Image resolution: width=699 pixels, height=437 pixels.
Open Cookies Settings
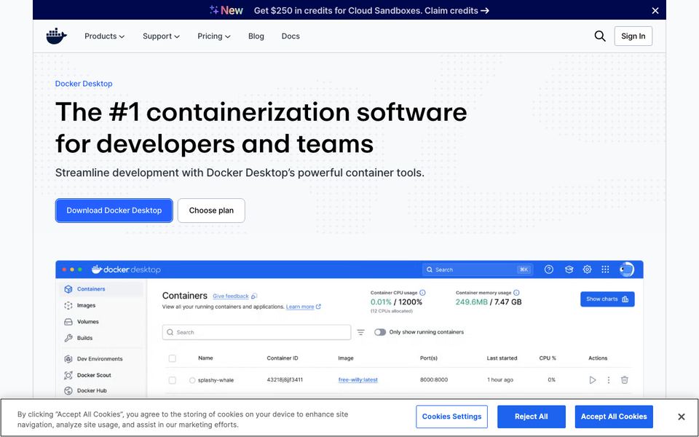451,417
